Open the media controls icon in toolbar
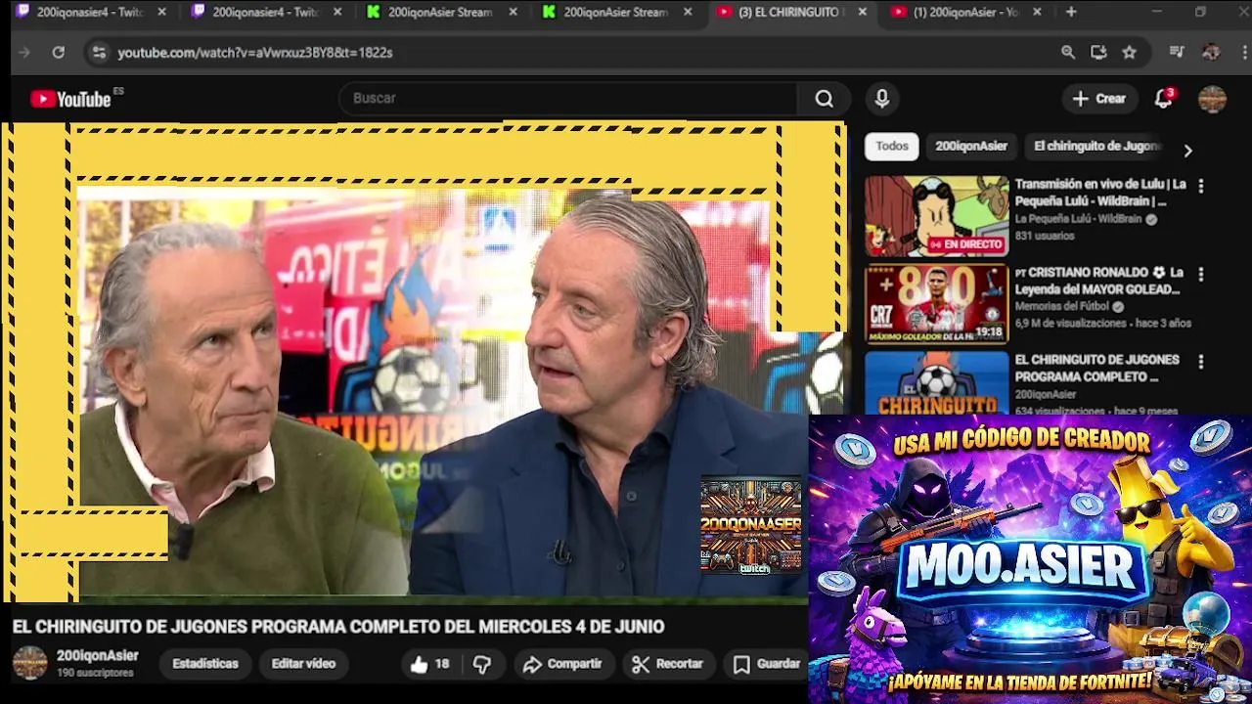 click(x=1177, y=53)
